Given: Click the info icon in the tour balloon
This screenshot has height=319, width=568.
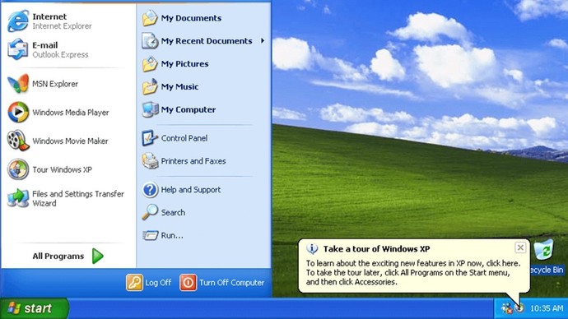Looking at the screenshot, I should tap(312, 249).
